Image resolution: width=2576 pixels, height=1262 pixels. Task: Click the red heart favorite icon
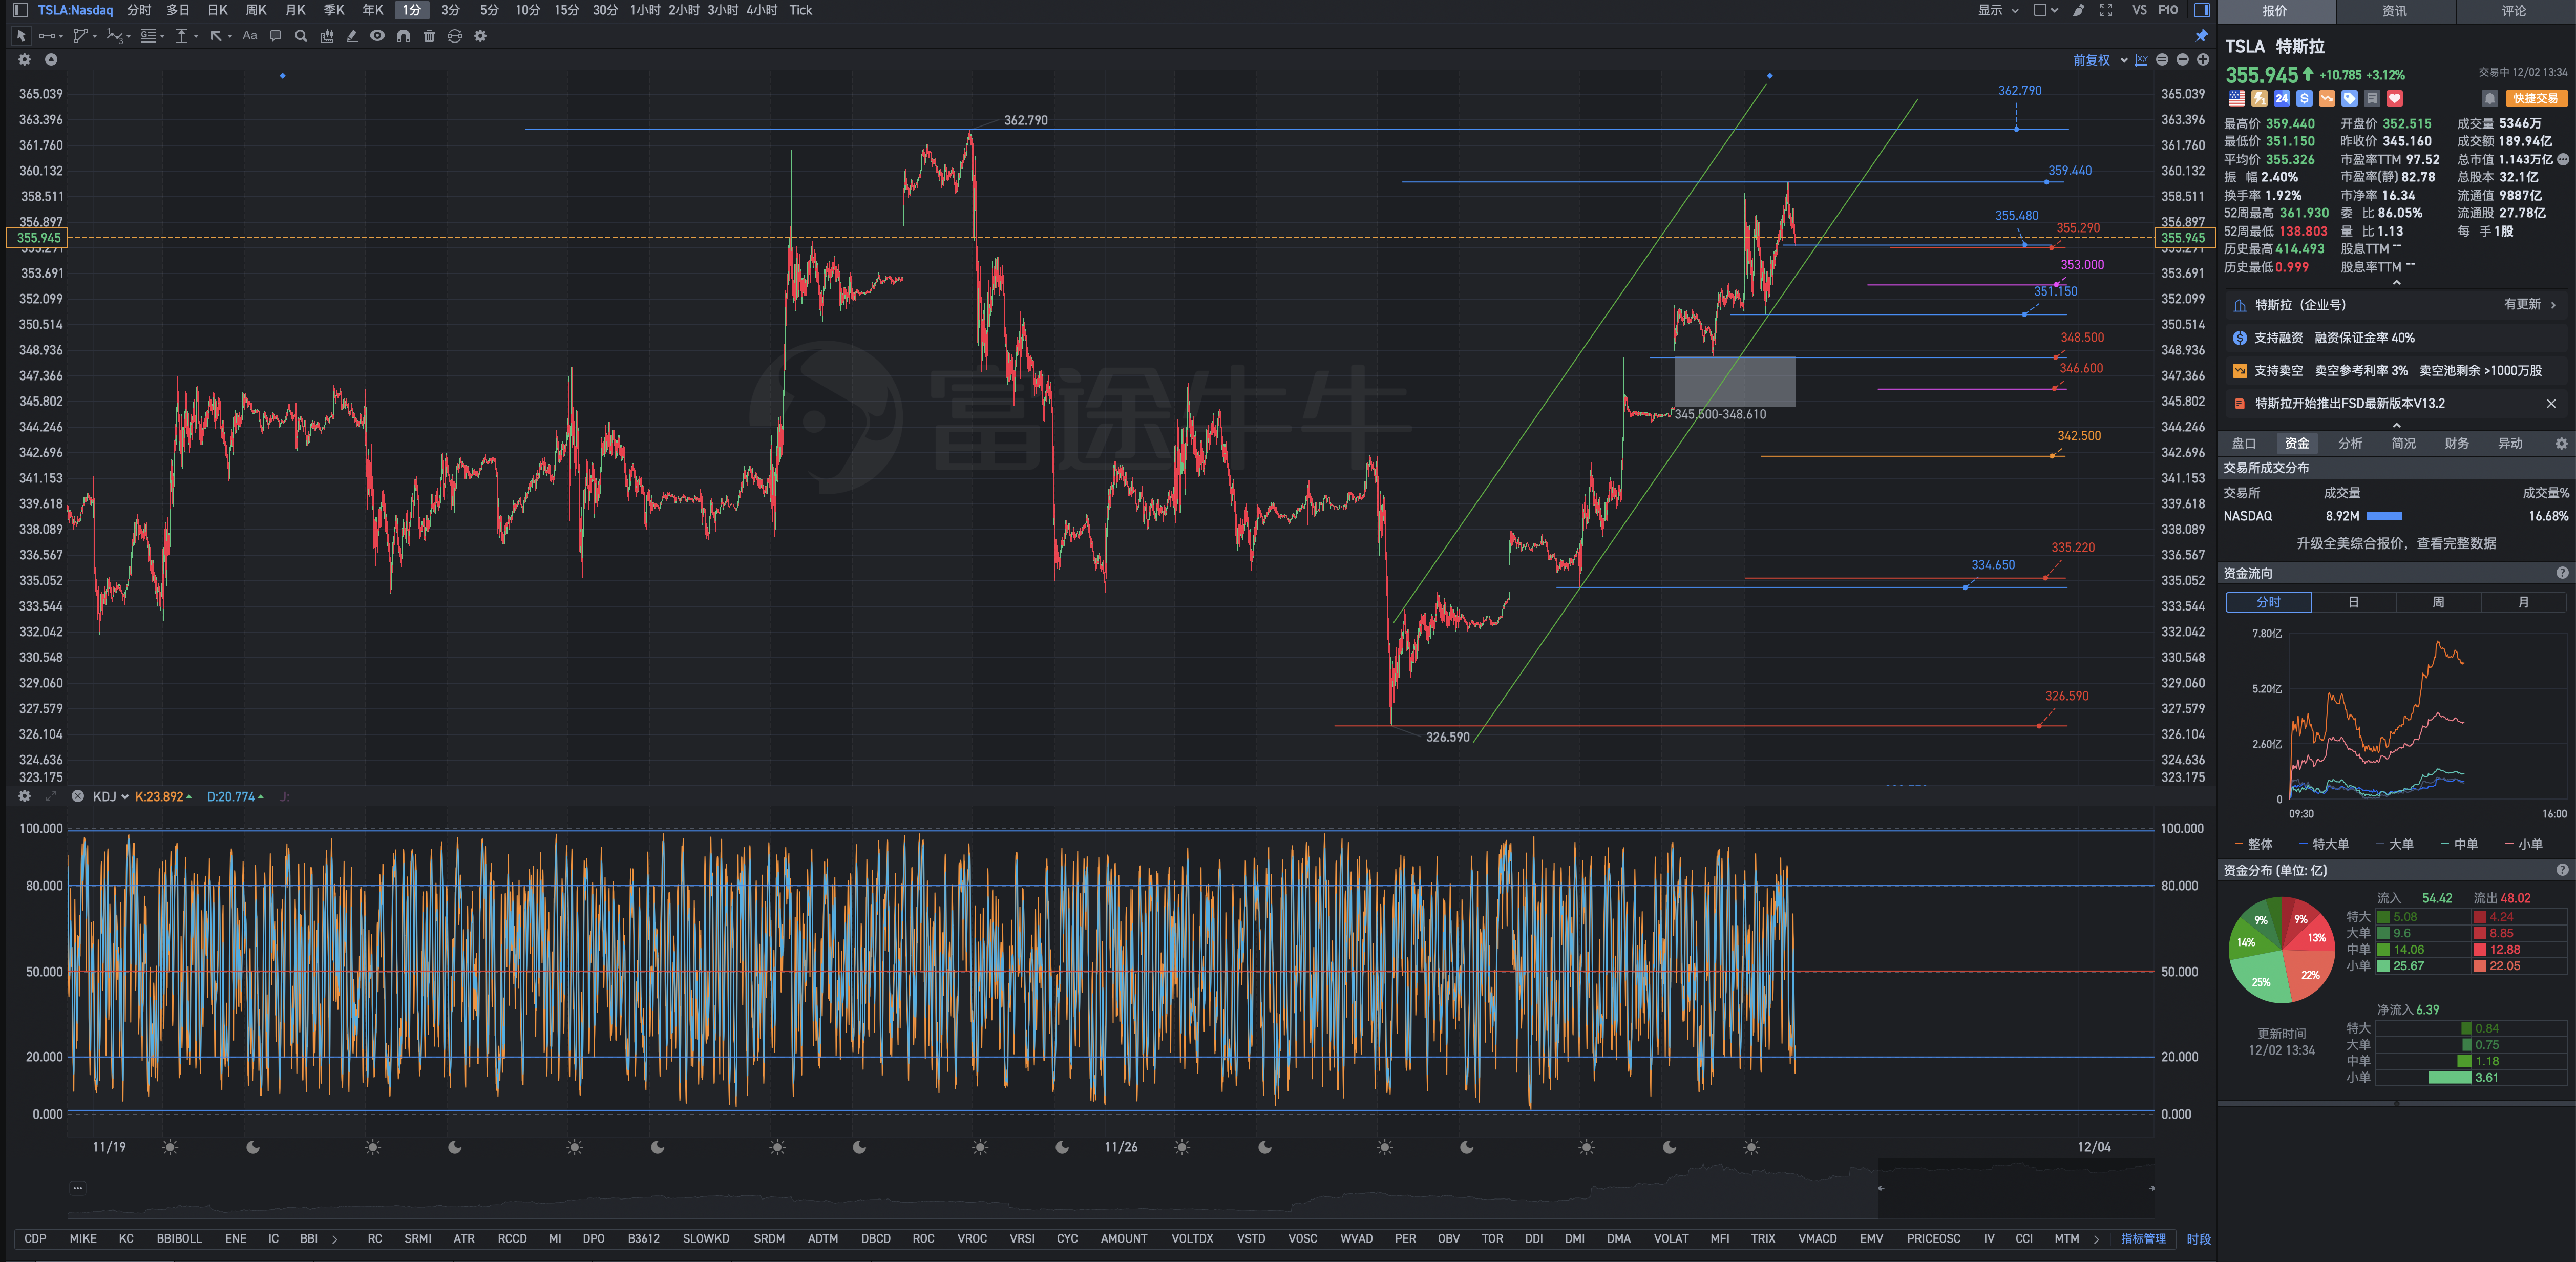pyautogui.click(x=2395, y=99)
